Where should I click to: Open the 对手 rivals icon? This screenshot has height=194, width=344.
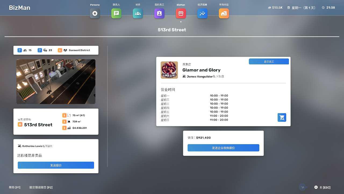point(138,13)
